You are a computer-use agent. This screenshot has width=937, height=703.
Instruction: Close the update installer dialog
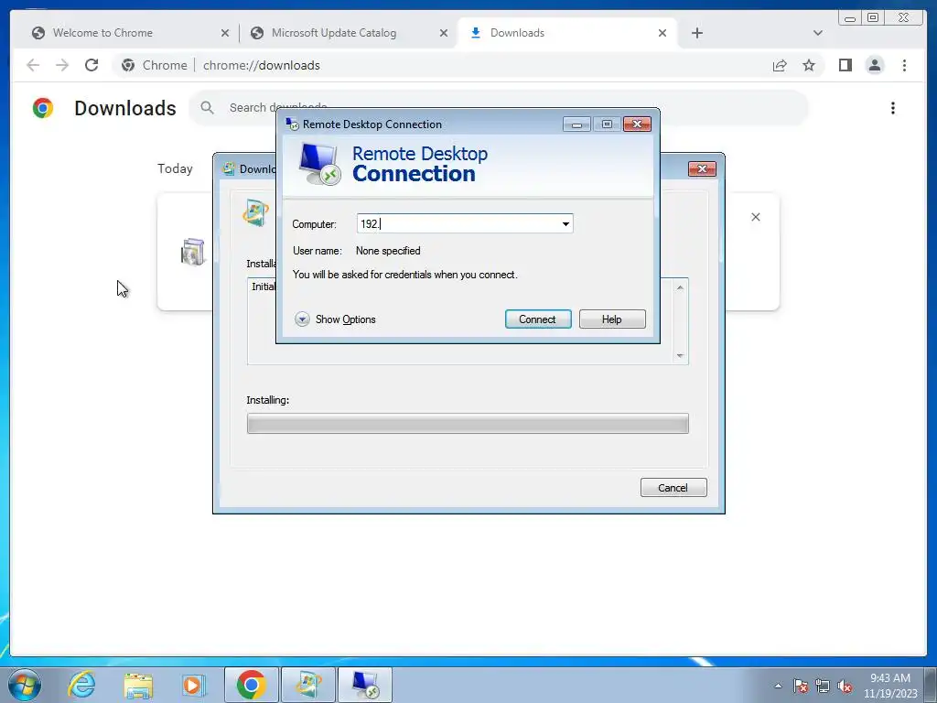pos(702,169)
